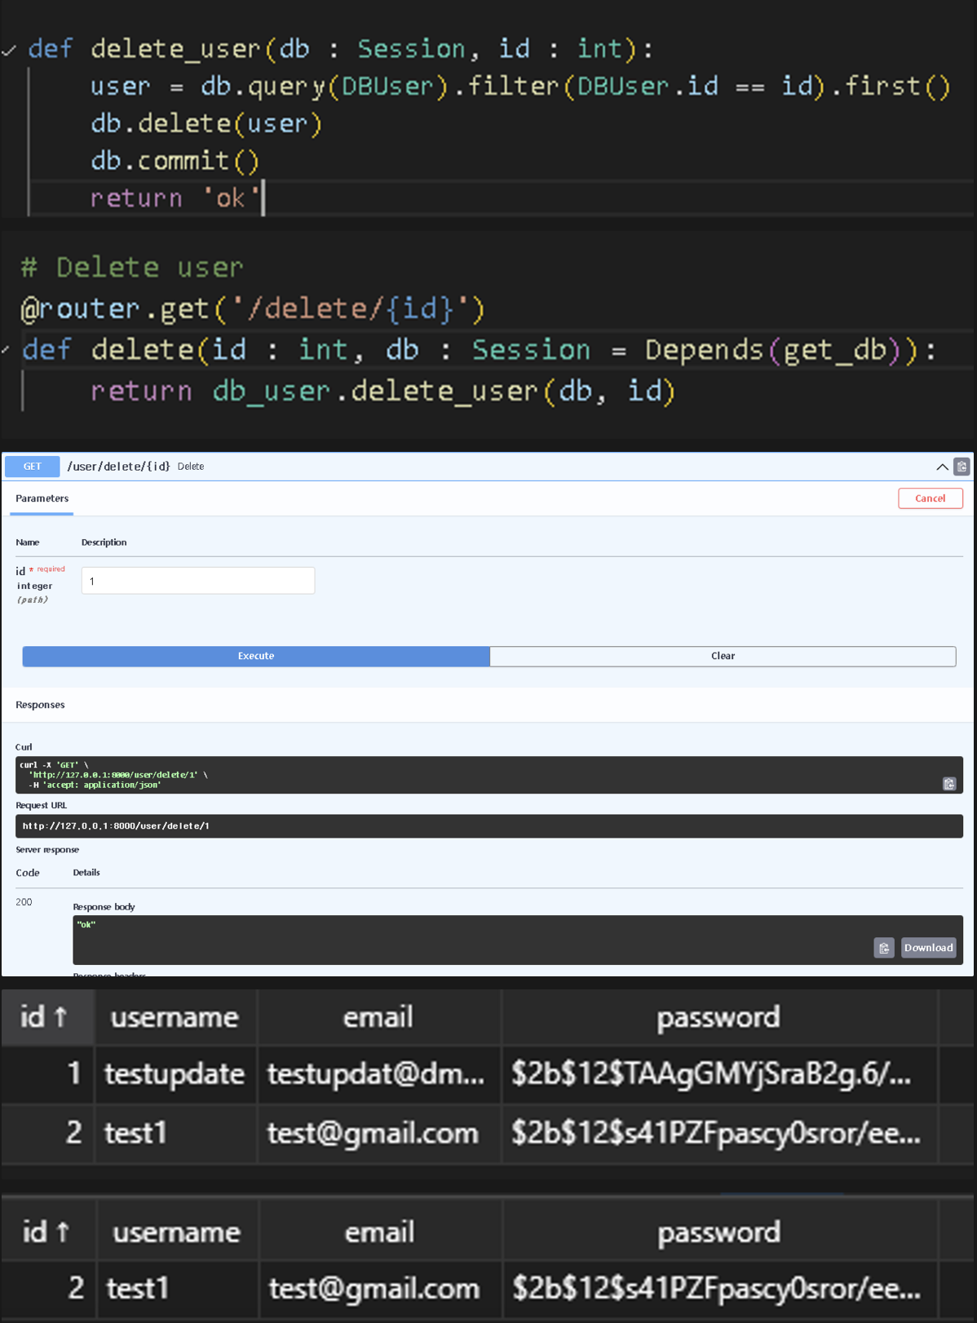
Task: Clear the response with Clear button
Action: [x=723, y=656]
